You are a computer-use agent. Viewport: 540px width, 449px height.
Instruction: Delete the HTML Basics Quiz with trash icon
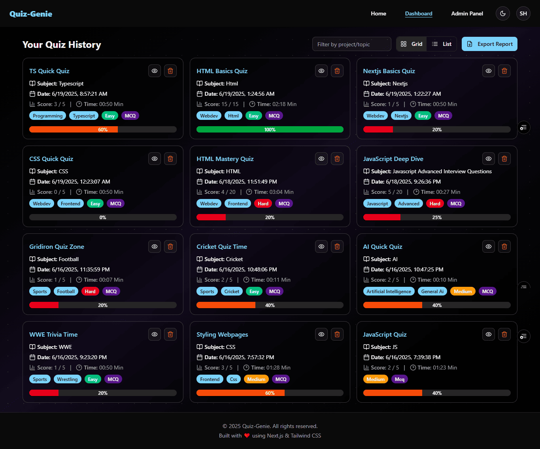tap(337, 71)
